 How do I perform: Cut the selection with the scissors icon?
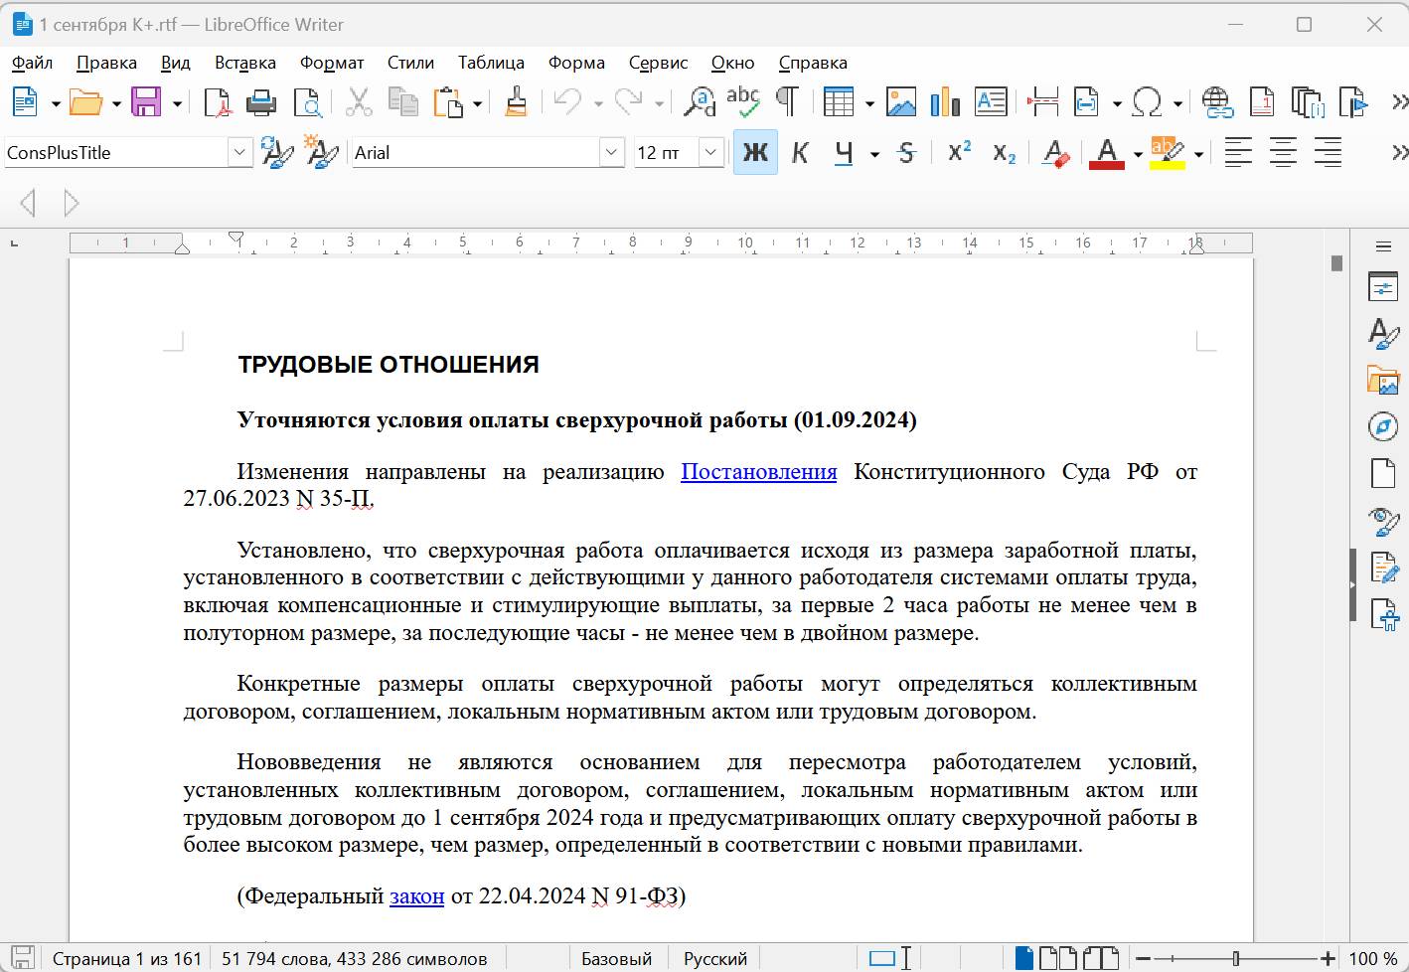[x=358, y=101]
